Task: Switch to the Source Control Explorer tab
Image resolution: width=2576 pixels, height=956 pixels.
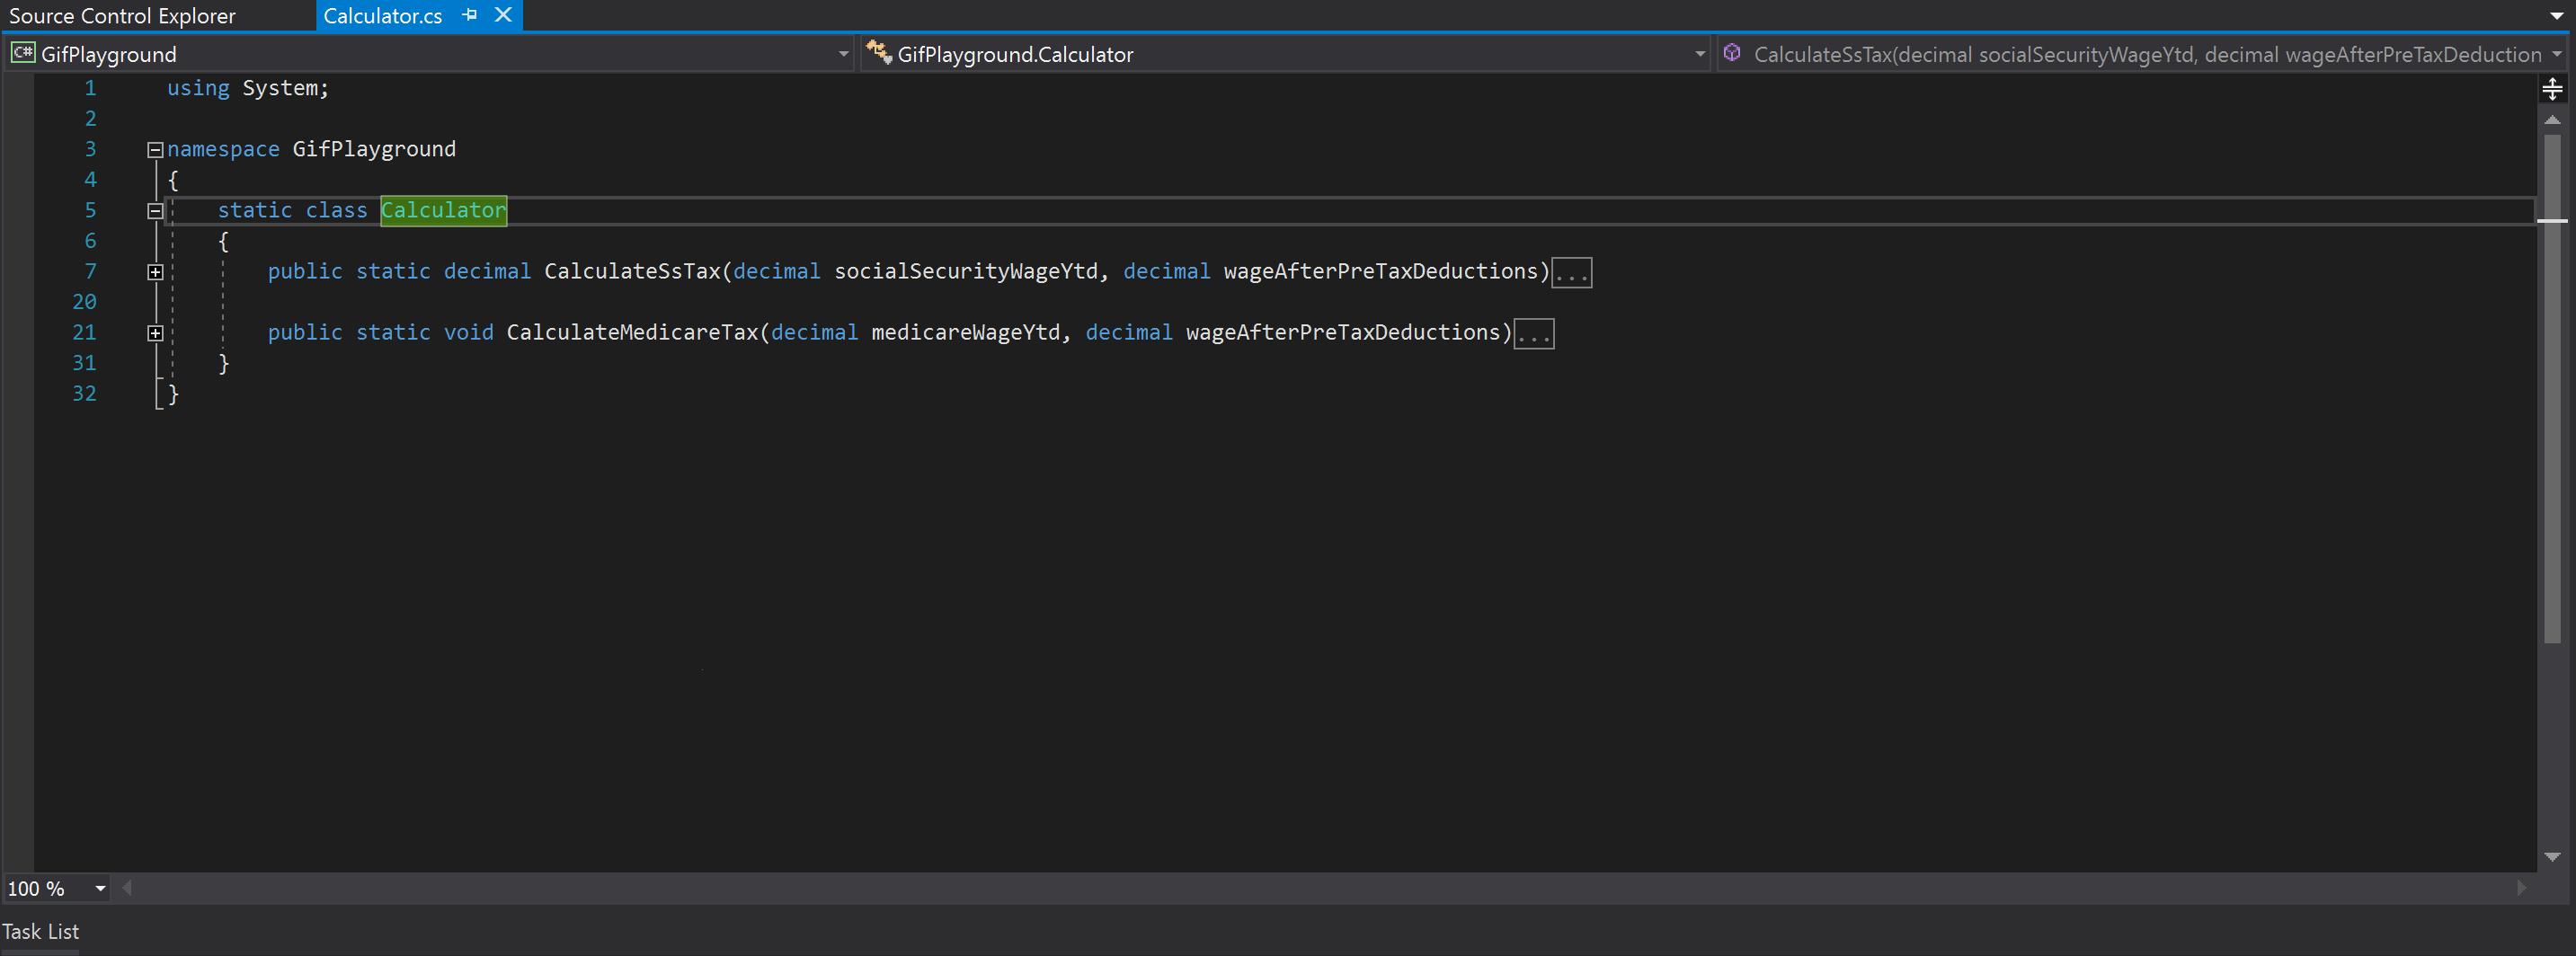Action: 122,16
